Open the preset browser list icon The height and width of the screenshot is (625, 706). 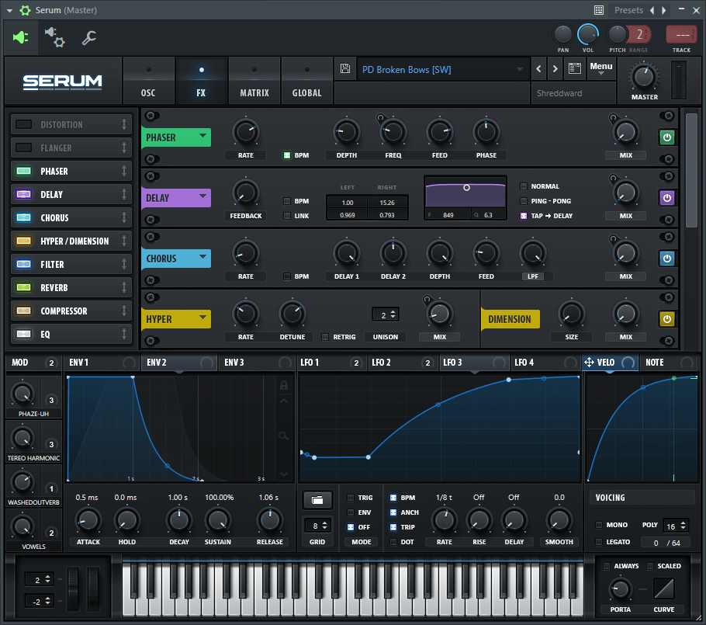pyautogui.click(x=575, y=68)
